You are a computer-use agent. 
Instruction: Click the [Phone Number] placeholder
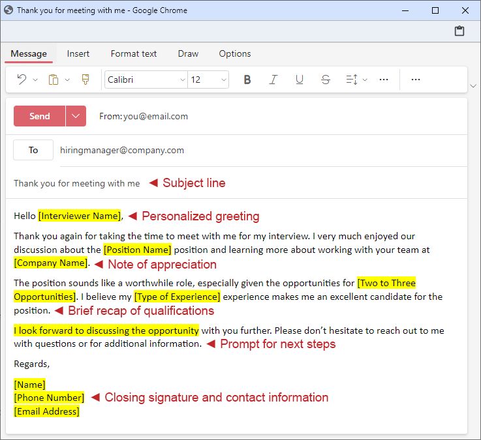49,398
